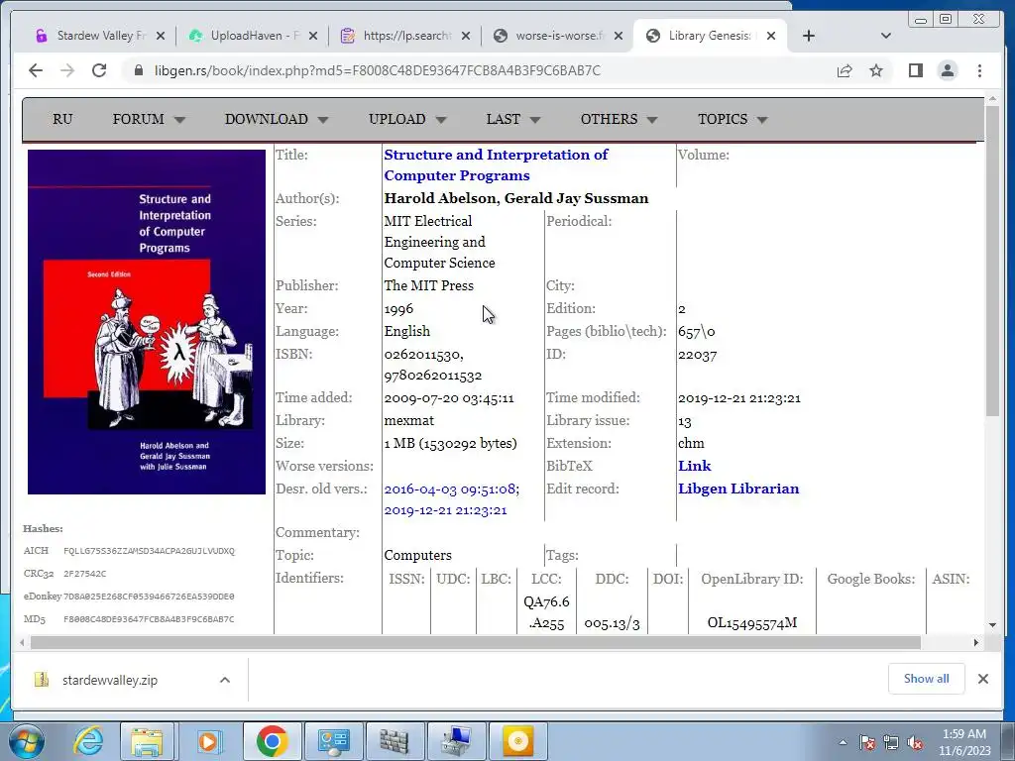Bookmark this page with star icon
1015x761 pixels.
(x=876, y=70)
